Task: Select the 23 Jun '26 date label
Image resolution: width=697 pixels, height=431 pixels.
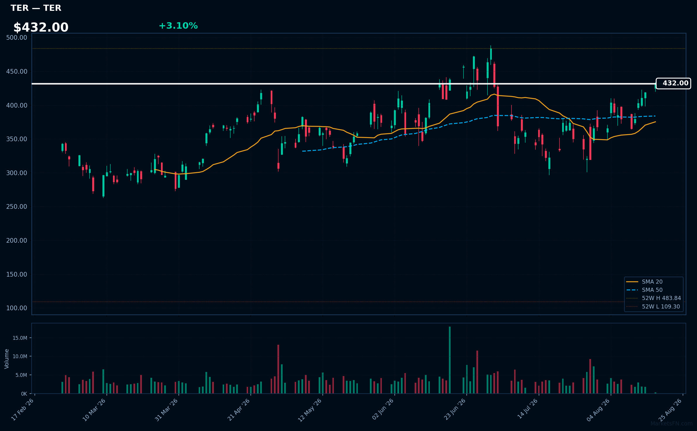Action: pos(455,410)
